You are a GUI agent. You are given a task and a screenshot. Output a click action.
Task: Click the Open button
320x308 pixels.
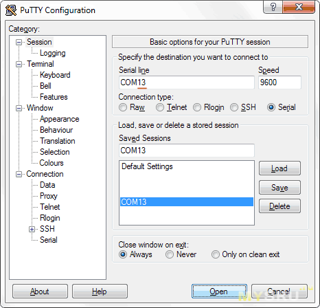(x=219, y=291)
